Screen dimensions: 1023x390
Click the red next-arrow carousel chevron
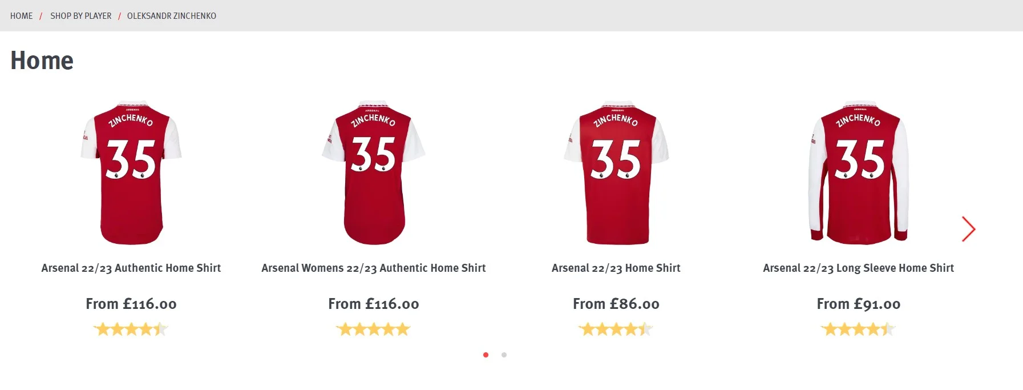[x=968, y=229]
